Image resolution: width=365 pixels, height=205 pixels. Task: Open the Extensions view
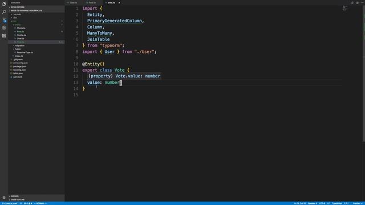[4, 35]
